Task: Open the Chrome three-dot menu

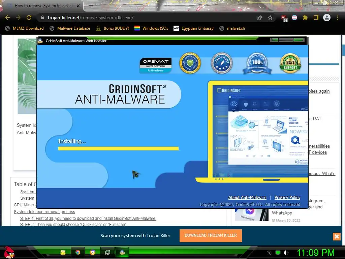Action: click(338, 18)
